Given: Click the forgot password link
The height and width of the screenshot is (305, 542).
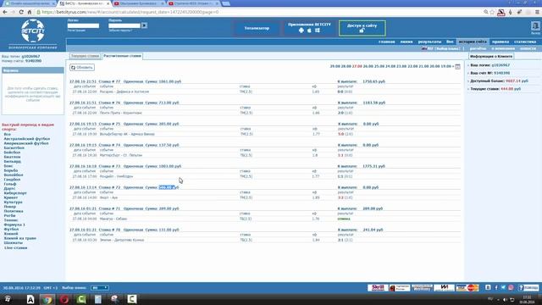Looking at the screenshot, I should point(120,30).
